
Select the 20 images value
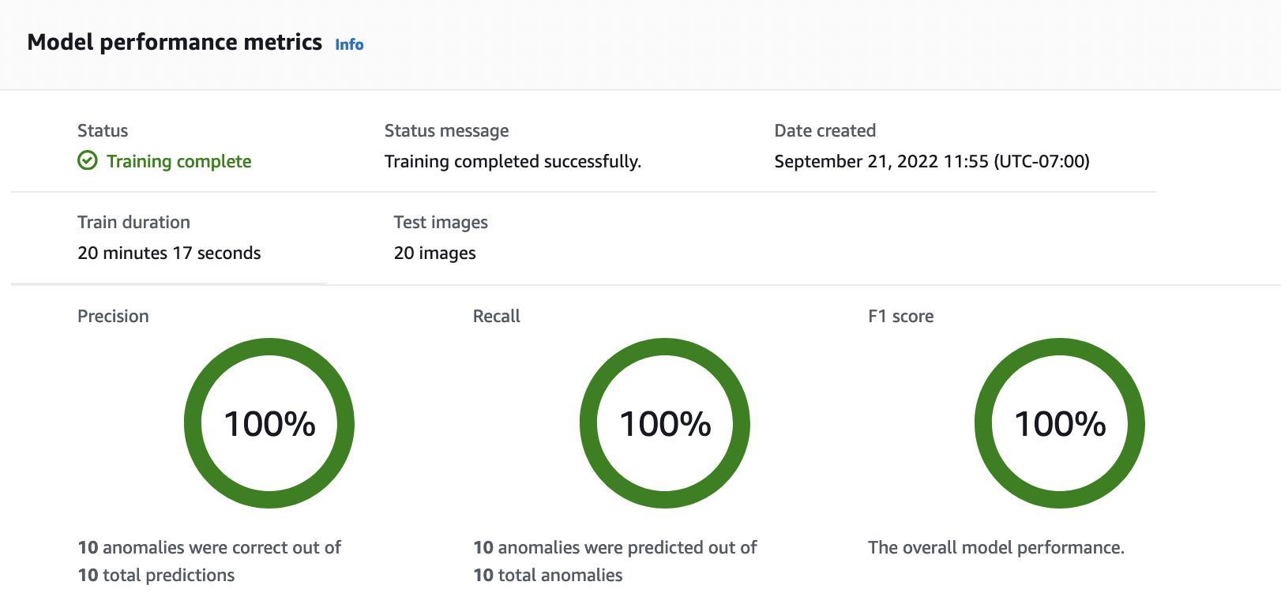pyautogui.click(x=435, y=253)
